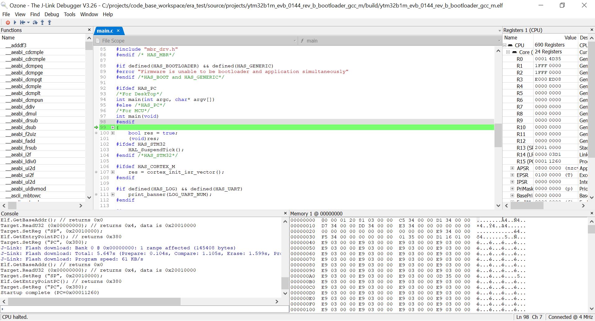
Task: Toggle breakpoint dot on line 107
Action: (x=96, y=172)
